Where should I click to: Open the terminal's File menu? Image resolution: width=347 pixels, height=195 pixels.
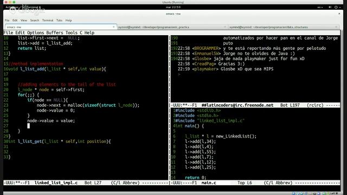[x=7, y=21]
